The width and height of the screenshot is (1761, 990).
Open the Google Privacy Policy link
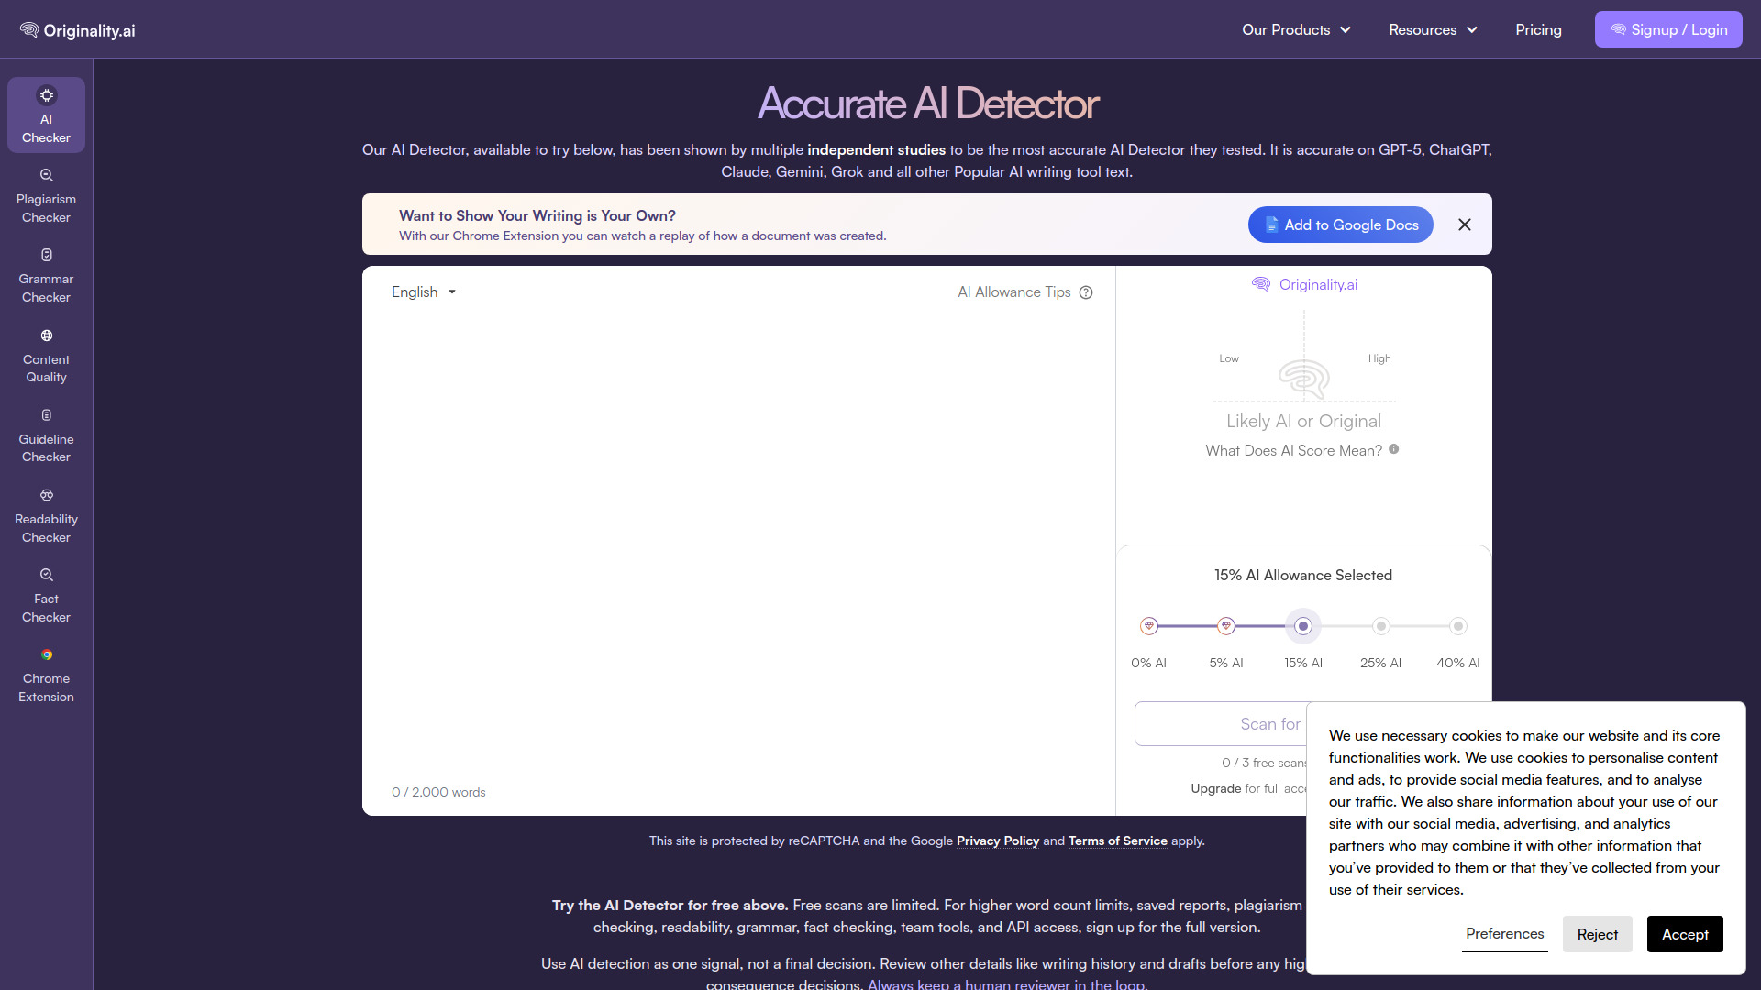pyautogui.click(x=998, y=841)
